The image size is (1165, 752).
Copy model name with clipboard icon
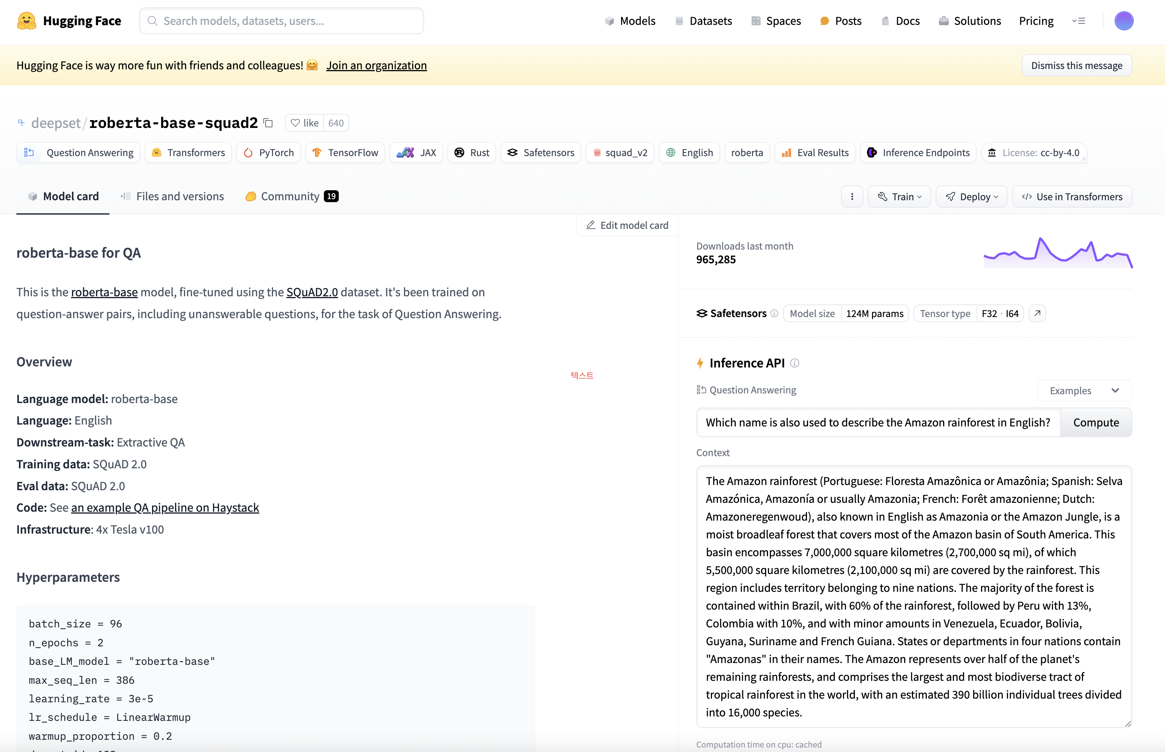pyautogui.click(x=268, y=123)
